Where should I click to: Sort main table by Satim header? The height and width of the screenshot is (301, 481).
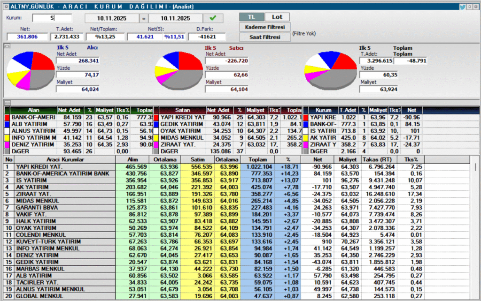(x=198, y=159)
